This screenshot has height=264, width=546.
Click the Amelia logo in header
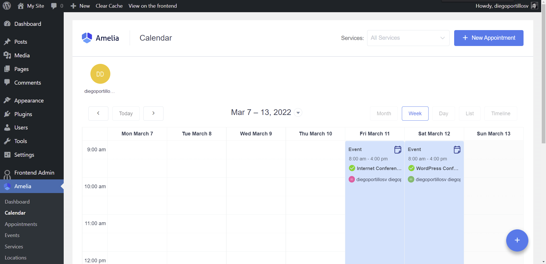point(100,38)
